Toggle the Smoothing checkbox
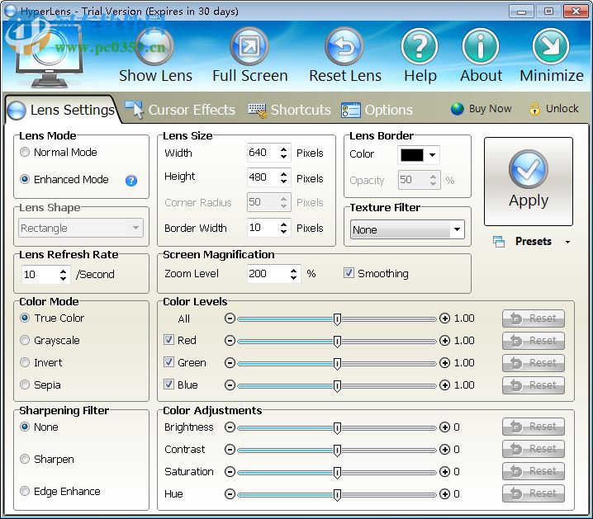The height and width of the screenshot is (519, 593). [x=349, y=274]
